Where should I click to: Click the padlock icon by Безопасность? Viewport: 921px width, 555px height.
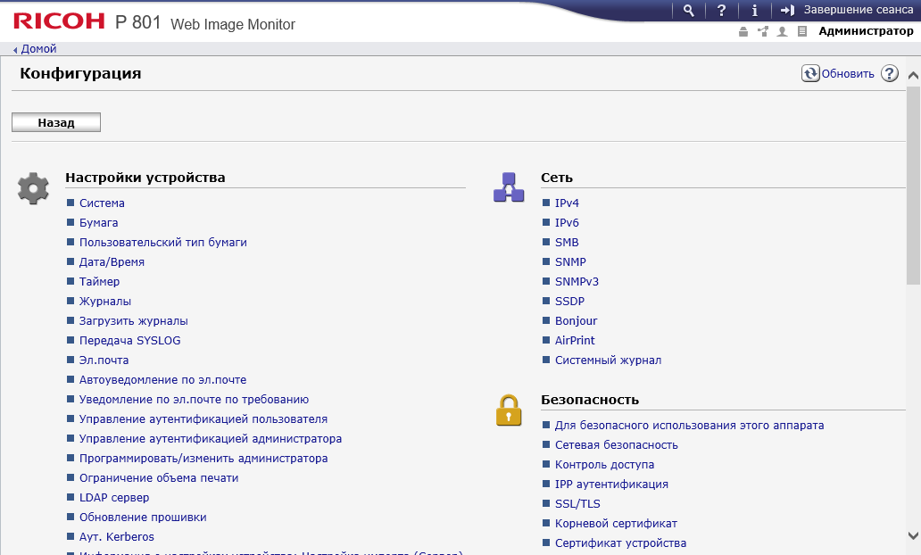(x=509, y=410)
